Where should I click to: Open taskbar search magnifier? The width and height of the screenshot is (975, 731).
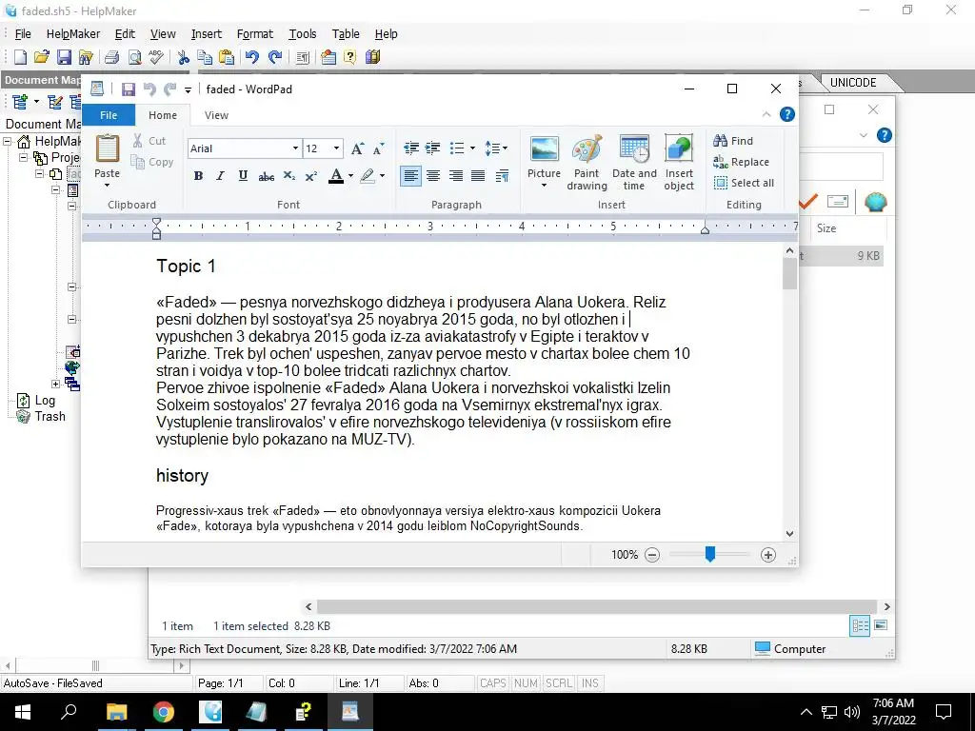69,712
